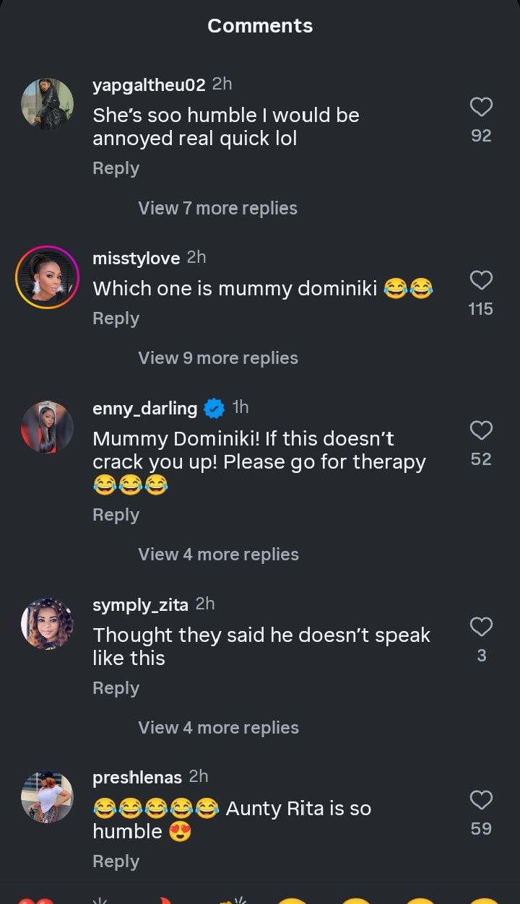This screenshot has width=520, height=904.
Task: Open yapgaltheu02's profile picture
Action: tap(48, 105)
